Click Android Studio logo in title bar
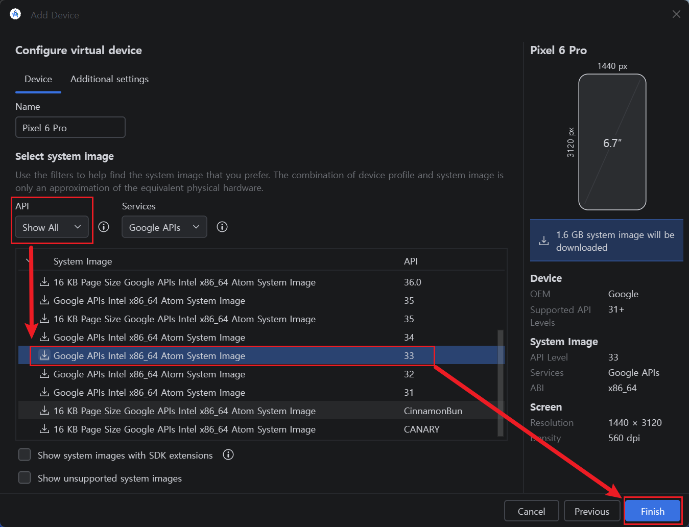Image resolution: width=689 pixels, height=527 pixels. pyautogui.click(x=15, y=14)
